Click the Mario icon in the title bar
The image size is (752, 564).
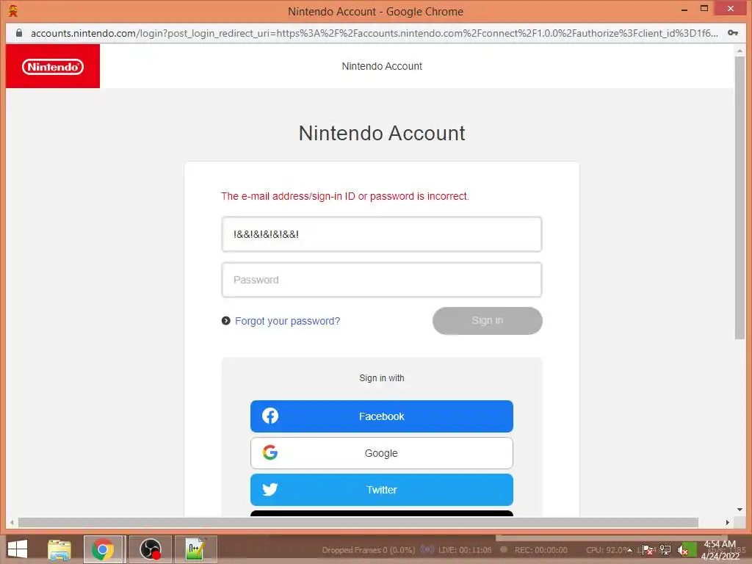coord(13,10)
